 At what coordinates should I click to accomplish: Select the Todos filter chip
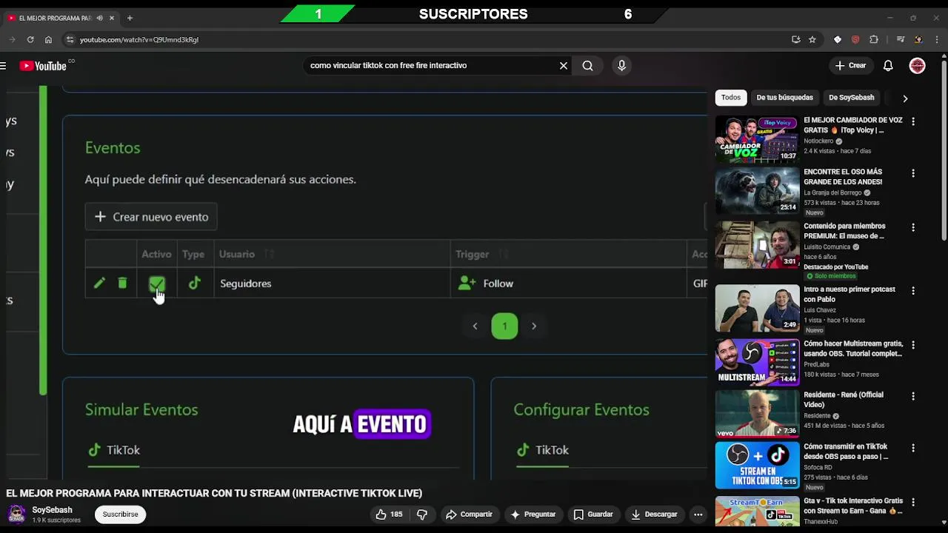(x=731, y=98)
